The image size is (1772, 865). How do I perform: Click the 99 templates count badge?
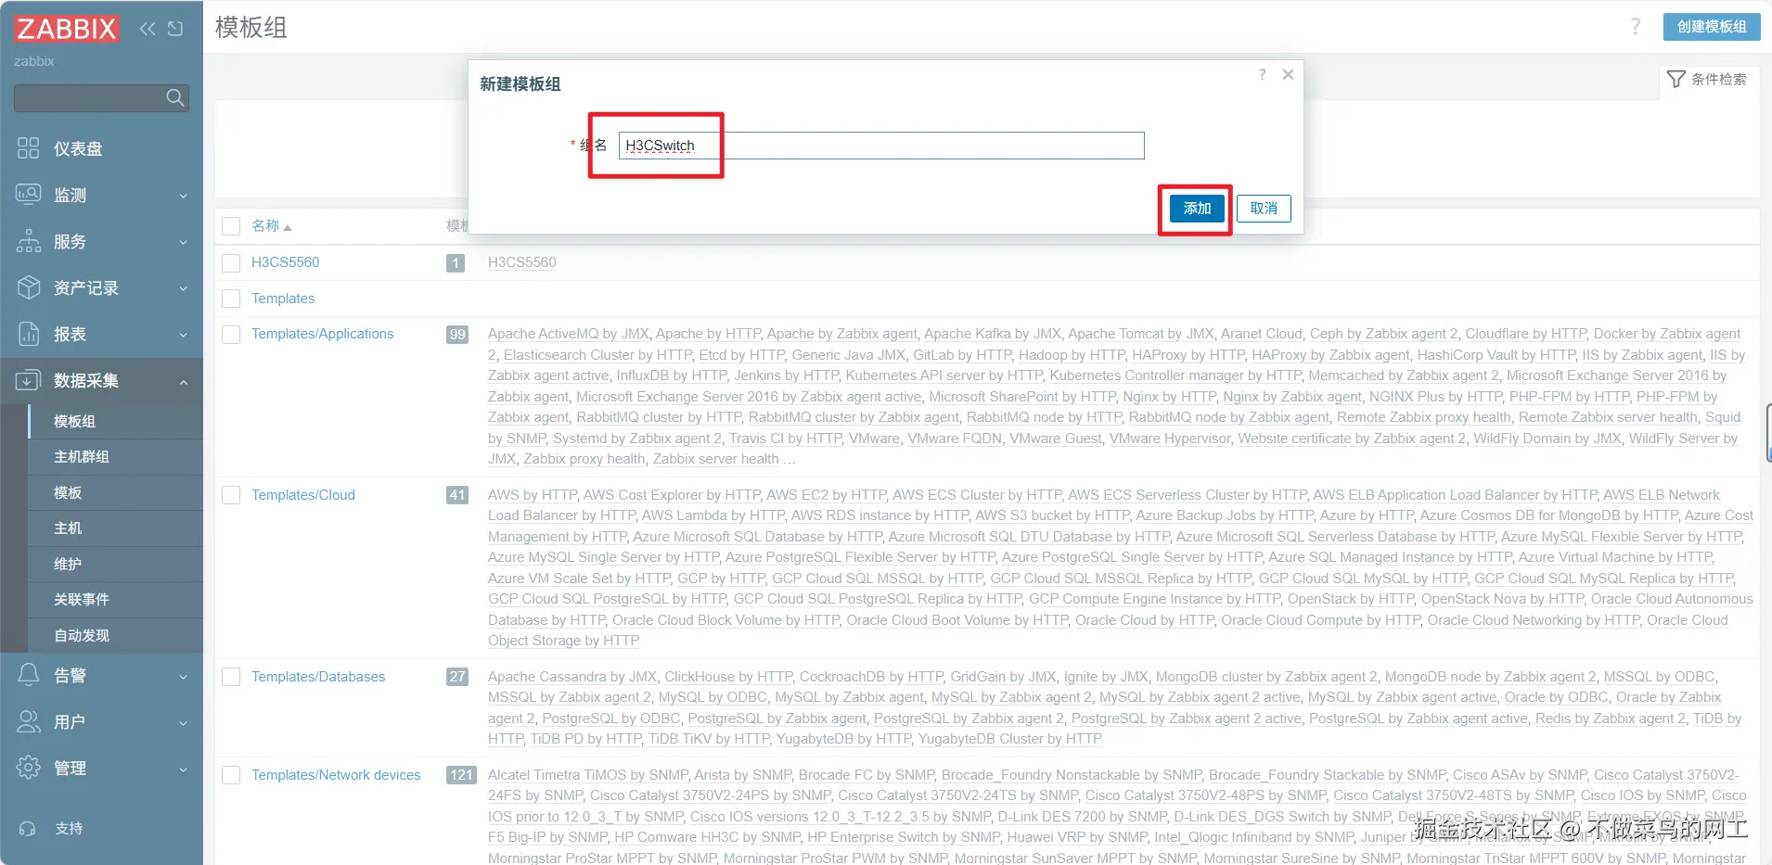457,335
